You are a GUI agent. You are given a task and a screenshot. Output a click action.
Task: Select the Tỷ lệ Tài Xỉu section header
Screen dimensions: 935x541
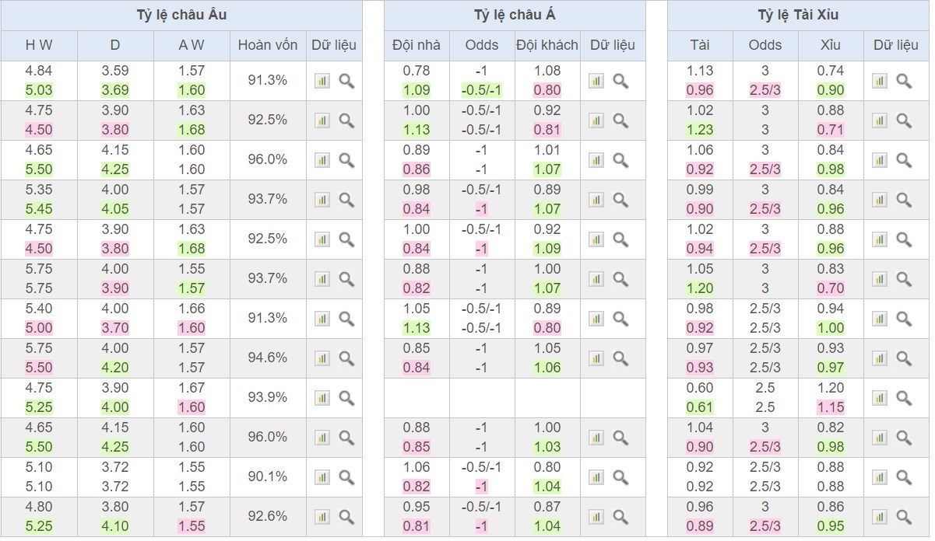(798, 16)
